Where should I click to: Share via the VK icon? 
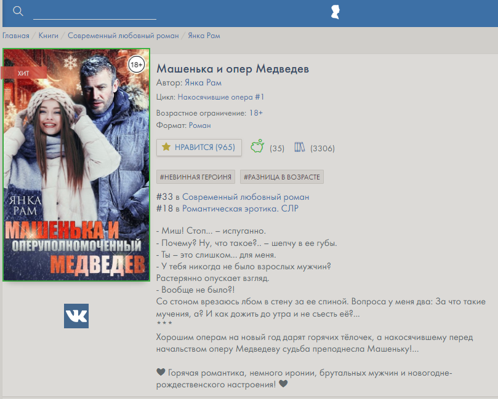click(76, 316)
